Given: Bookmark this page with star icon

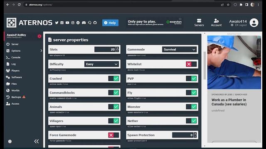Looking at the screenshot, I should (x=228, y=5).
